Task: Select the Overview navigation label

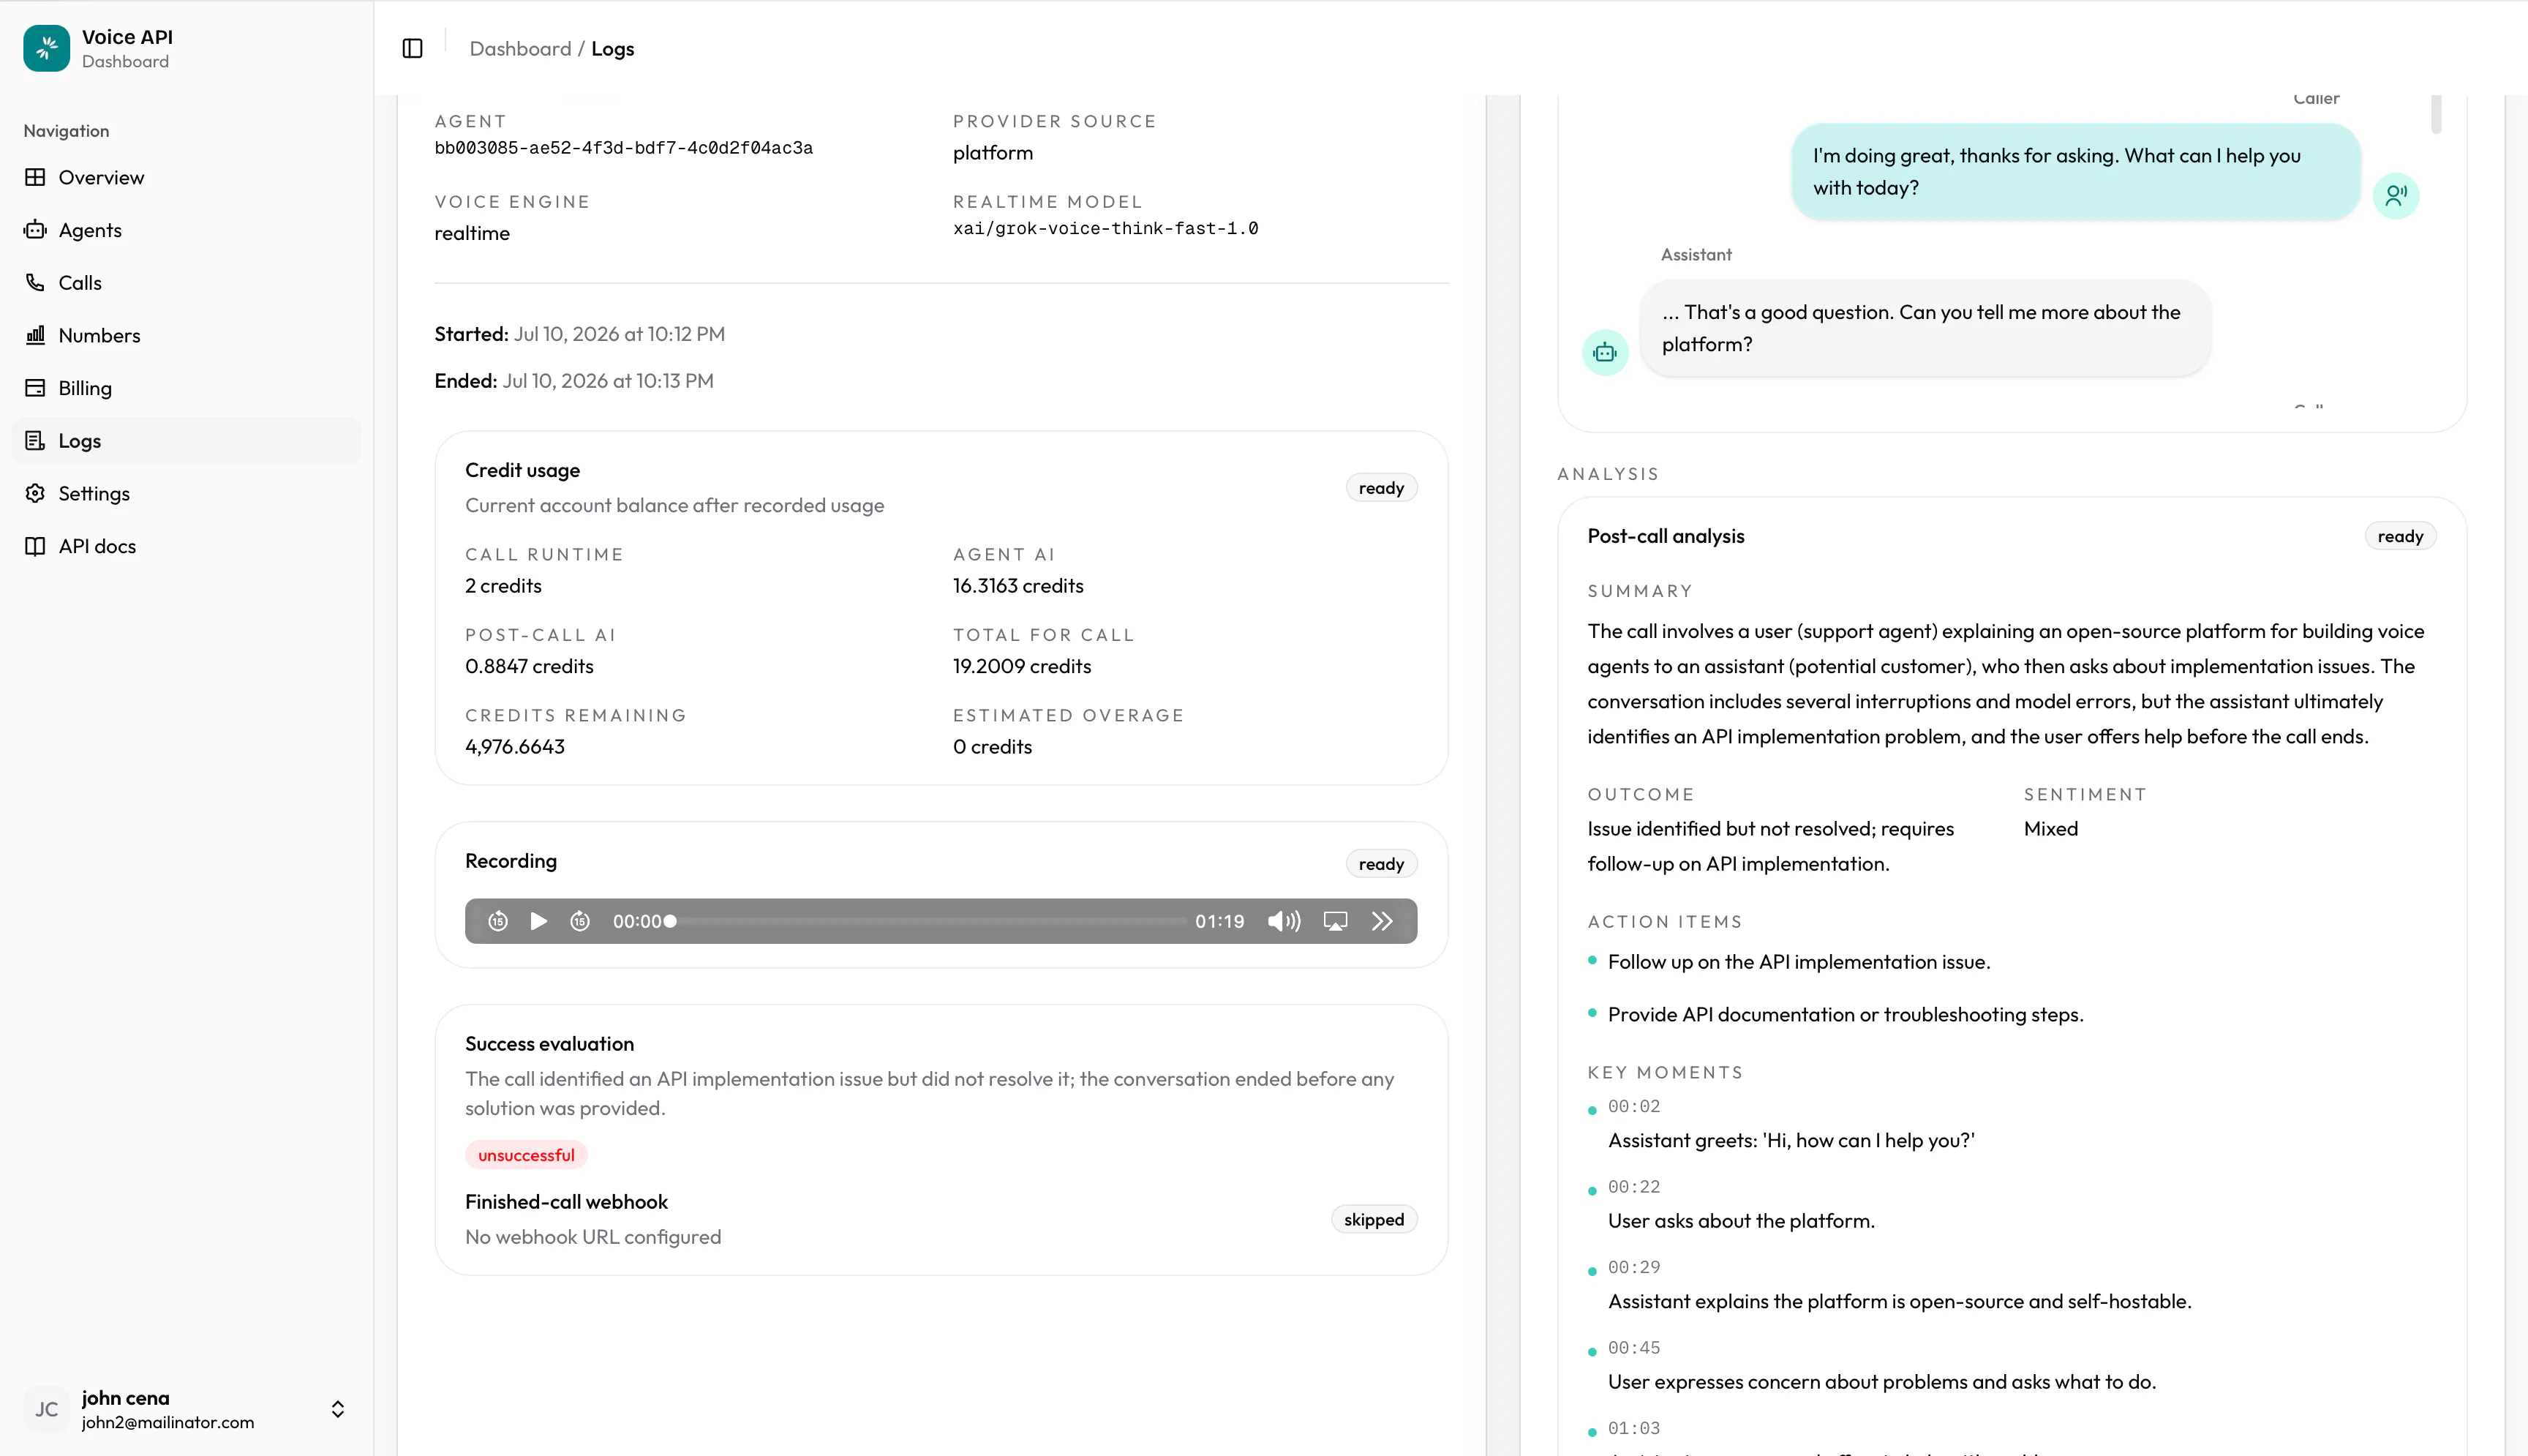Action: (x=101, y=177)
